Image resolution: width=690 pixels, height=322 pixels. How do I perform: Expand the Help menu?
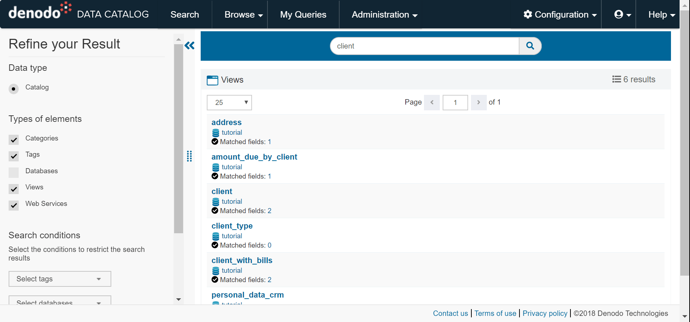[662, 14]
